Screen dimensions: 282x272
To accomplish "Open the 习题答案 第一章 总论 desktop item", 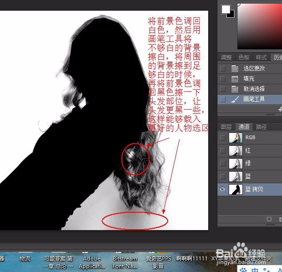I will coord(58,262).
